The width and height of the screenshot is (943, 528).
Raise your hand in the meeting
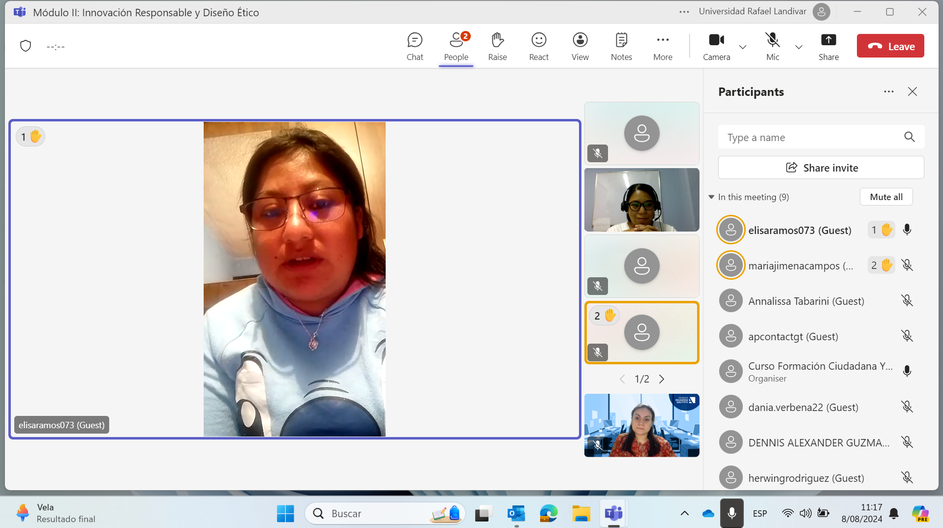coord(497,46)
